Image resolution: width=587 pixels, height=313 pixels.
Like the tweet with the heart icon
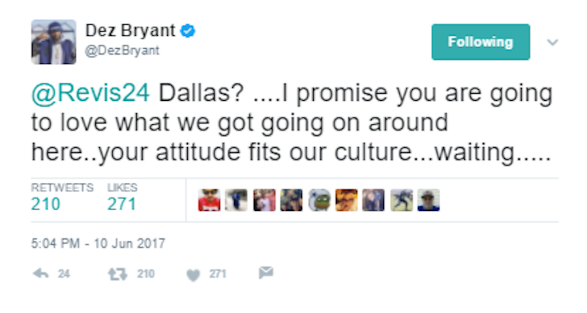coord(192,275)
